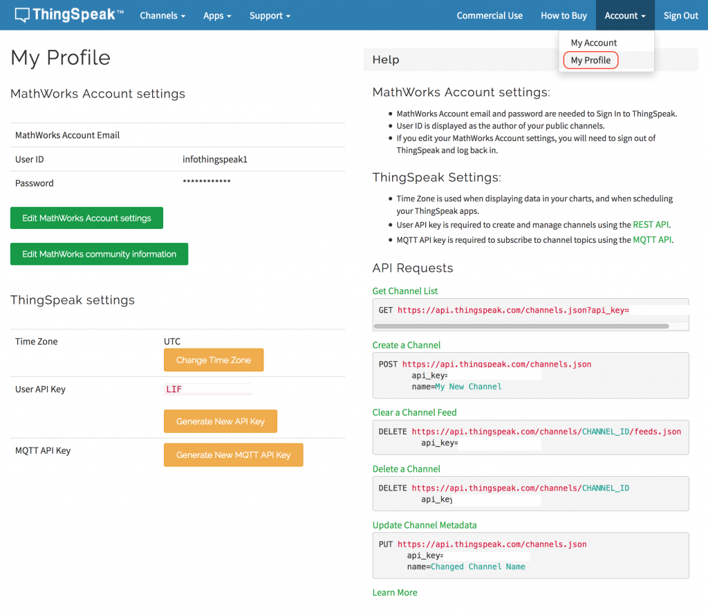Click the ThingSpeak logo icon
Viewport: 708px width, 615px height.
(22, 15)
